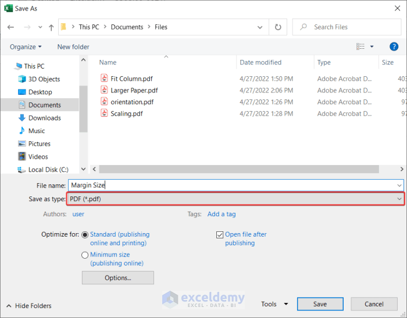Sort files by Name column
The width and height of the screenshot is (407, 318).
point(108,62)
